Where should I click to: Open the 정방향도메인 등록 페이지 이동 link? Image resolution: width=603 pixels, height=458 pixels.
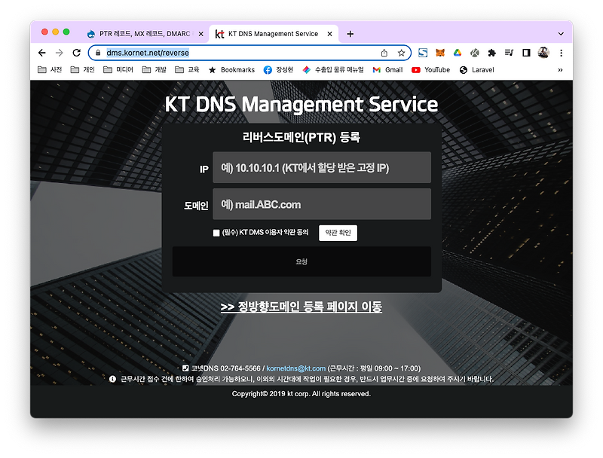pos(301,307)
